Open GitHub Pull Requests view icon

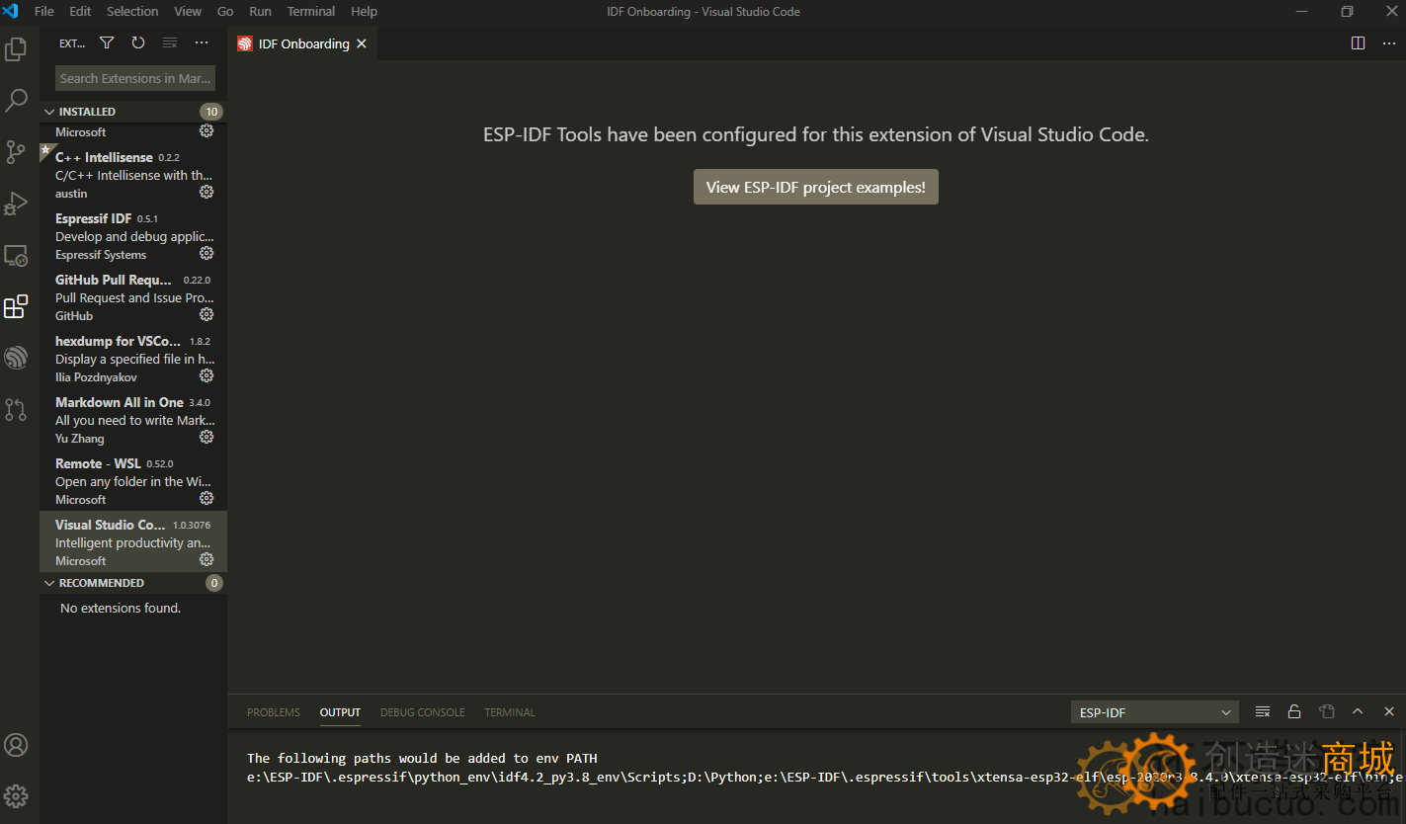(16, 409)
